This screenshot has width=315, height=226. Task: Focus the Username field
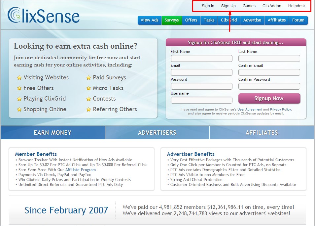[x=201, y=100]
